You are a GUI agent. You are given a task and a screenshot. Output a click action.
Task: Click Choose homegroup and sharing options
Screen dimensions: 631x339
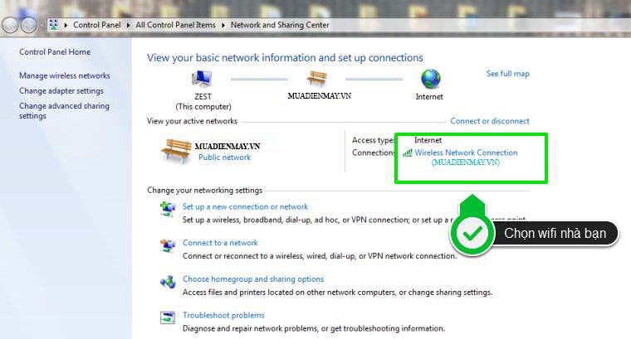pyautogui.click(x=253, y=278)
